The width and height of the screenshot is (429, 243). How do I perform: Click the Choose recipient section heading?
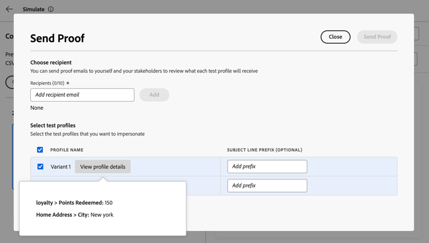(51, 62)
